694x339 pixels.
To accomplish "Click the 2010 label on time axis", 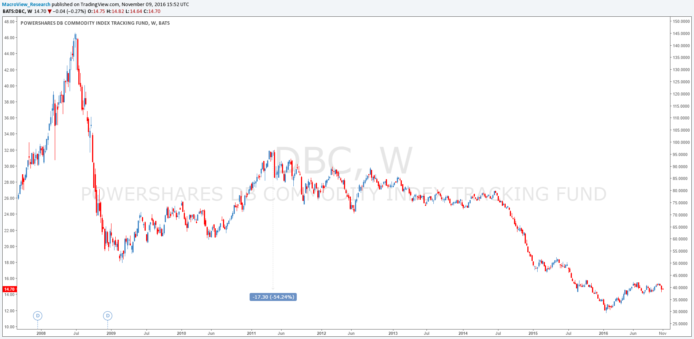I will (x=181, y=333).
